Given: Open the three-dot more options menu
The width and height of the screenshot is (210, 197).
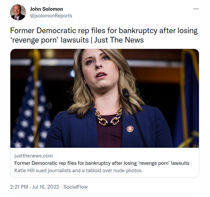Looking at the screenshot, I should (196, 9).
